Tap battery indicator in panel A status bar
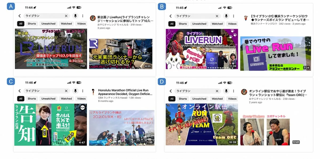The height and width of the screenshot is (159, 320). tap(79, 8)
